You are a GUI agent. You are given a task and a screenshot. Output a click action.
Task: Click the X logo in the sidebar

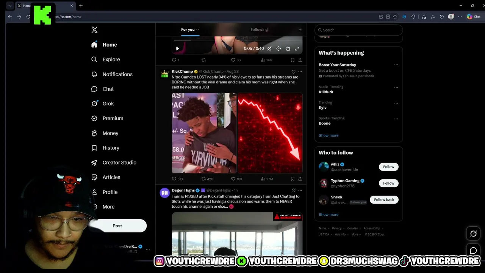[94, 30]
